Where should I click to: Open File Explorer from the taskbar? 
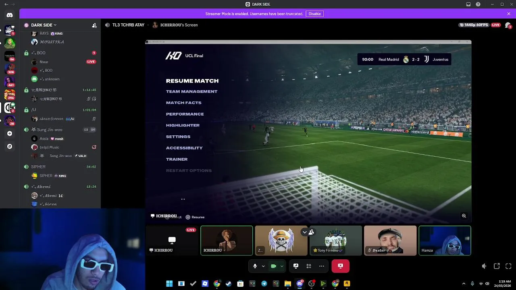(x=288, y=284)
